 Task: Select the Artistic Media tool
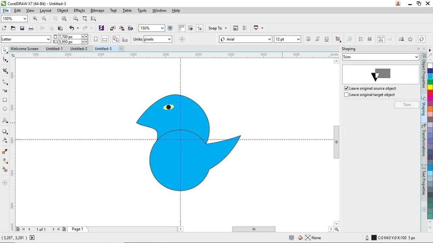[5, 91]
